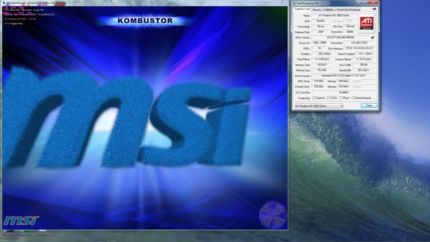This screenshot has width=430, height=242.
Task: Click the Transistors value 666M
Action: point(350,32)
